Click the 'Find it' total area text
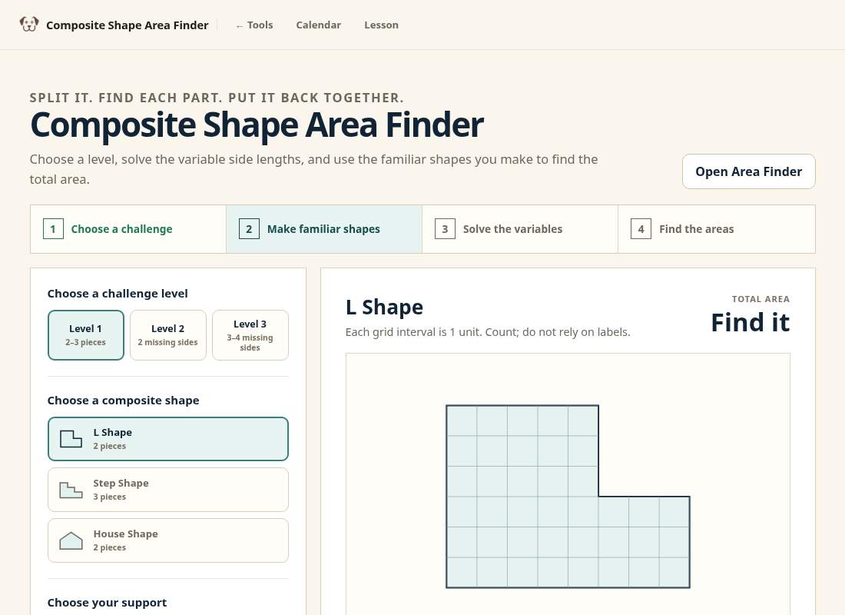This screenshot has width=845, height=615. coord(751,322)
